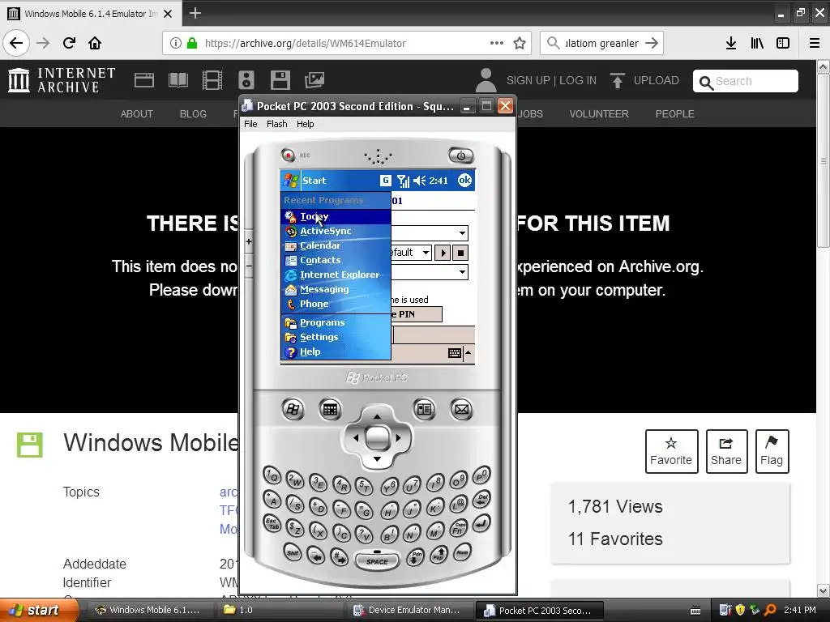Click the device keyboard enter key
This screenshot has height=622, width=830.
click(x=481, y=524)
